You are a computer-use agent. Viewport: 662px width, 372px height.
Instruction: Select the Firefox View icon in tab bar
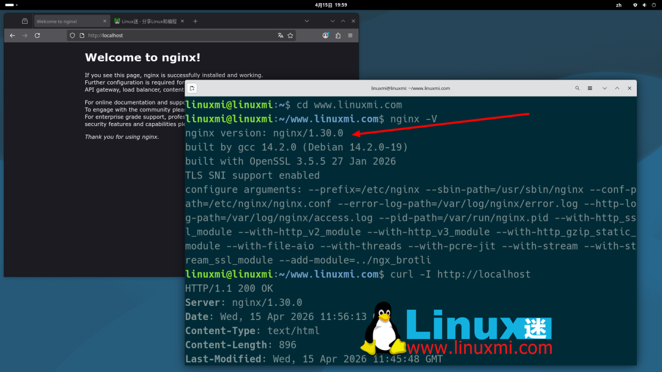tap(24, 20)
